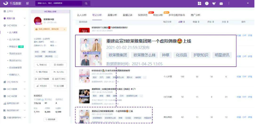Click the 联系方式 button
Viewport: 255px width, 125px height.
click(x=42, y=65)
